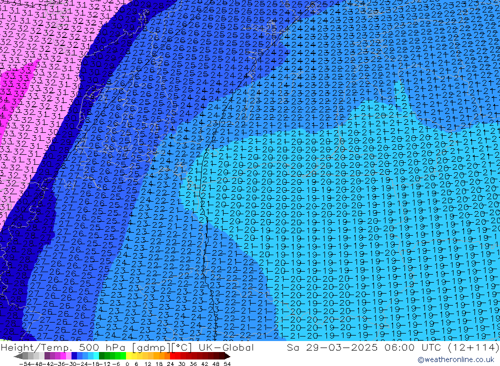Viewport: 500px width, 366px height.
Task: Pick the dark blue legend swatch at -30
Action: (74, 356)
